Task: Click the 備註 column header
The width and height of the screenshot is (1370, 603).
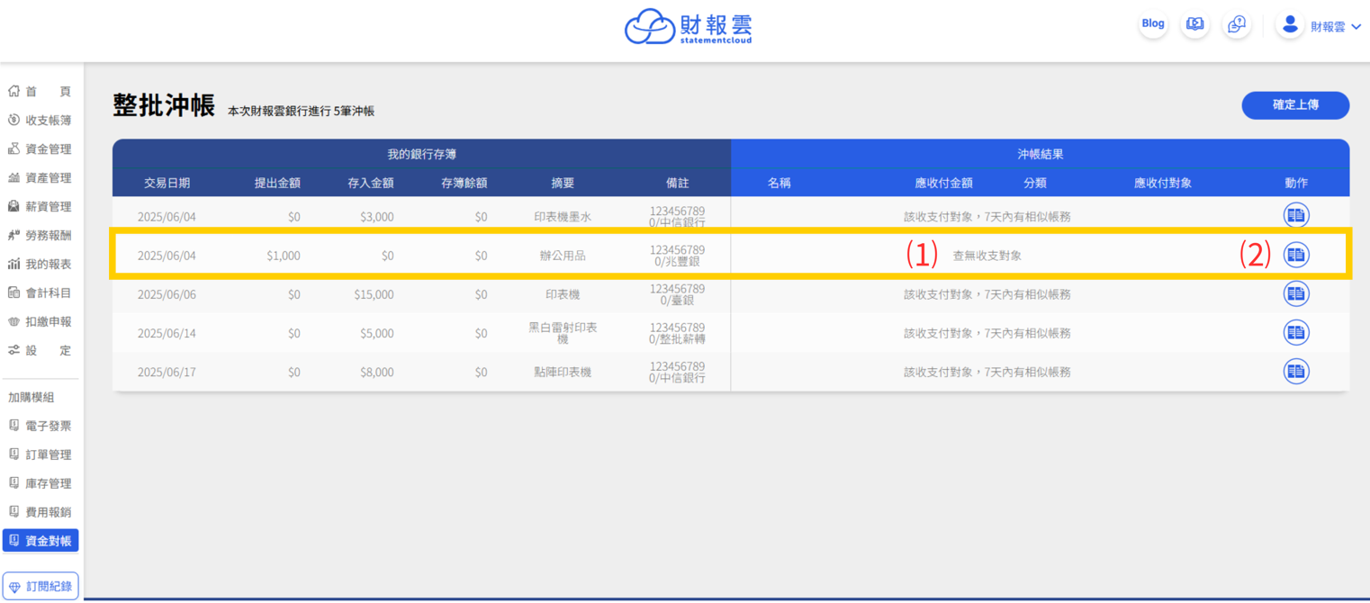Action: [677, 183]
